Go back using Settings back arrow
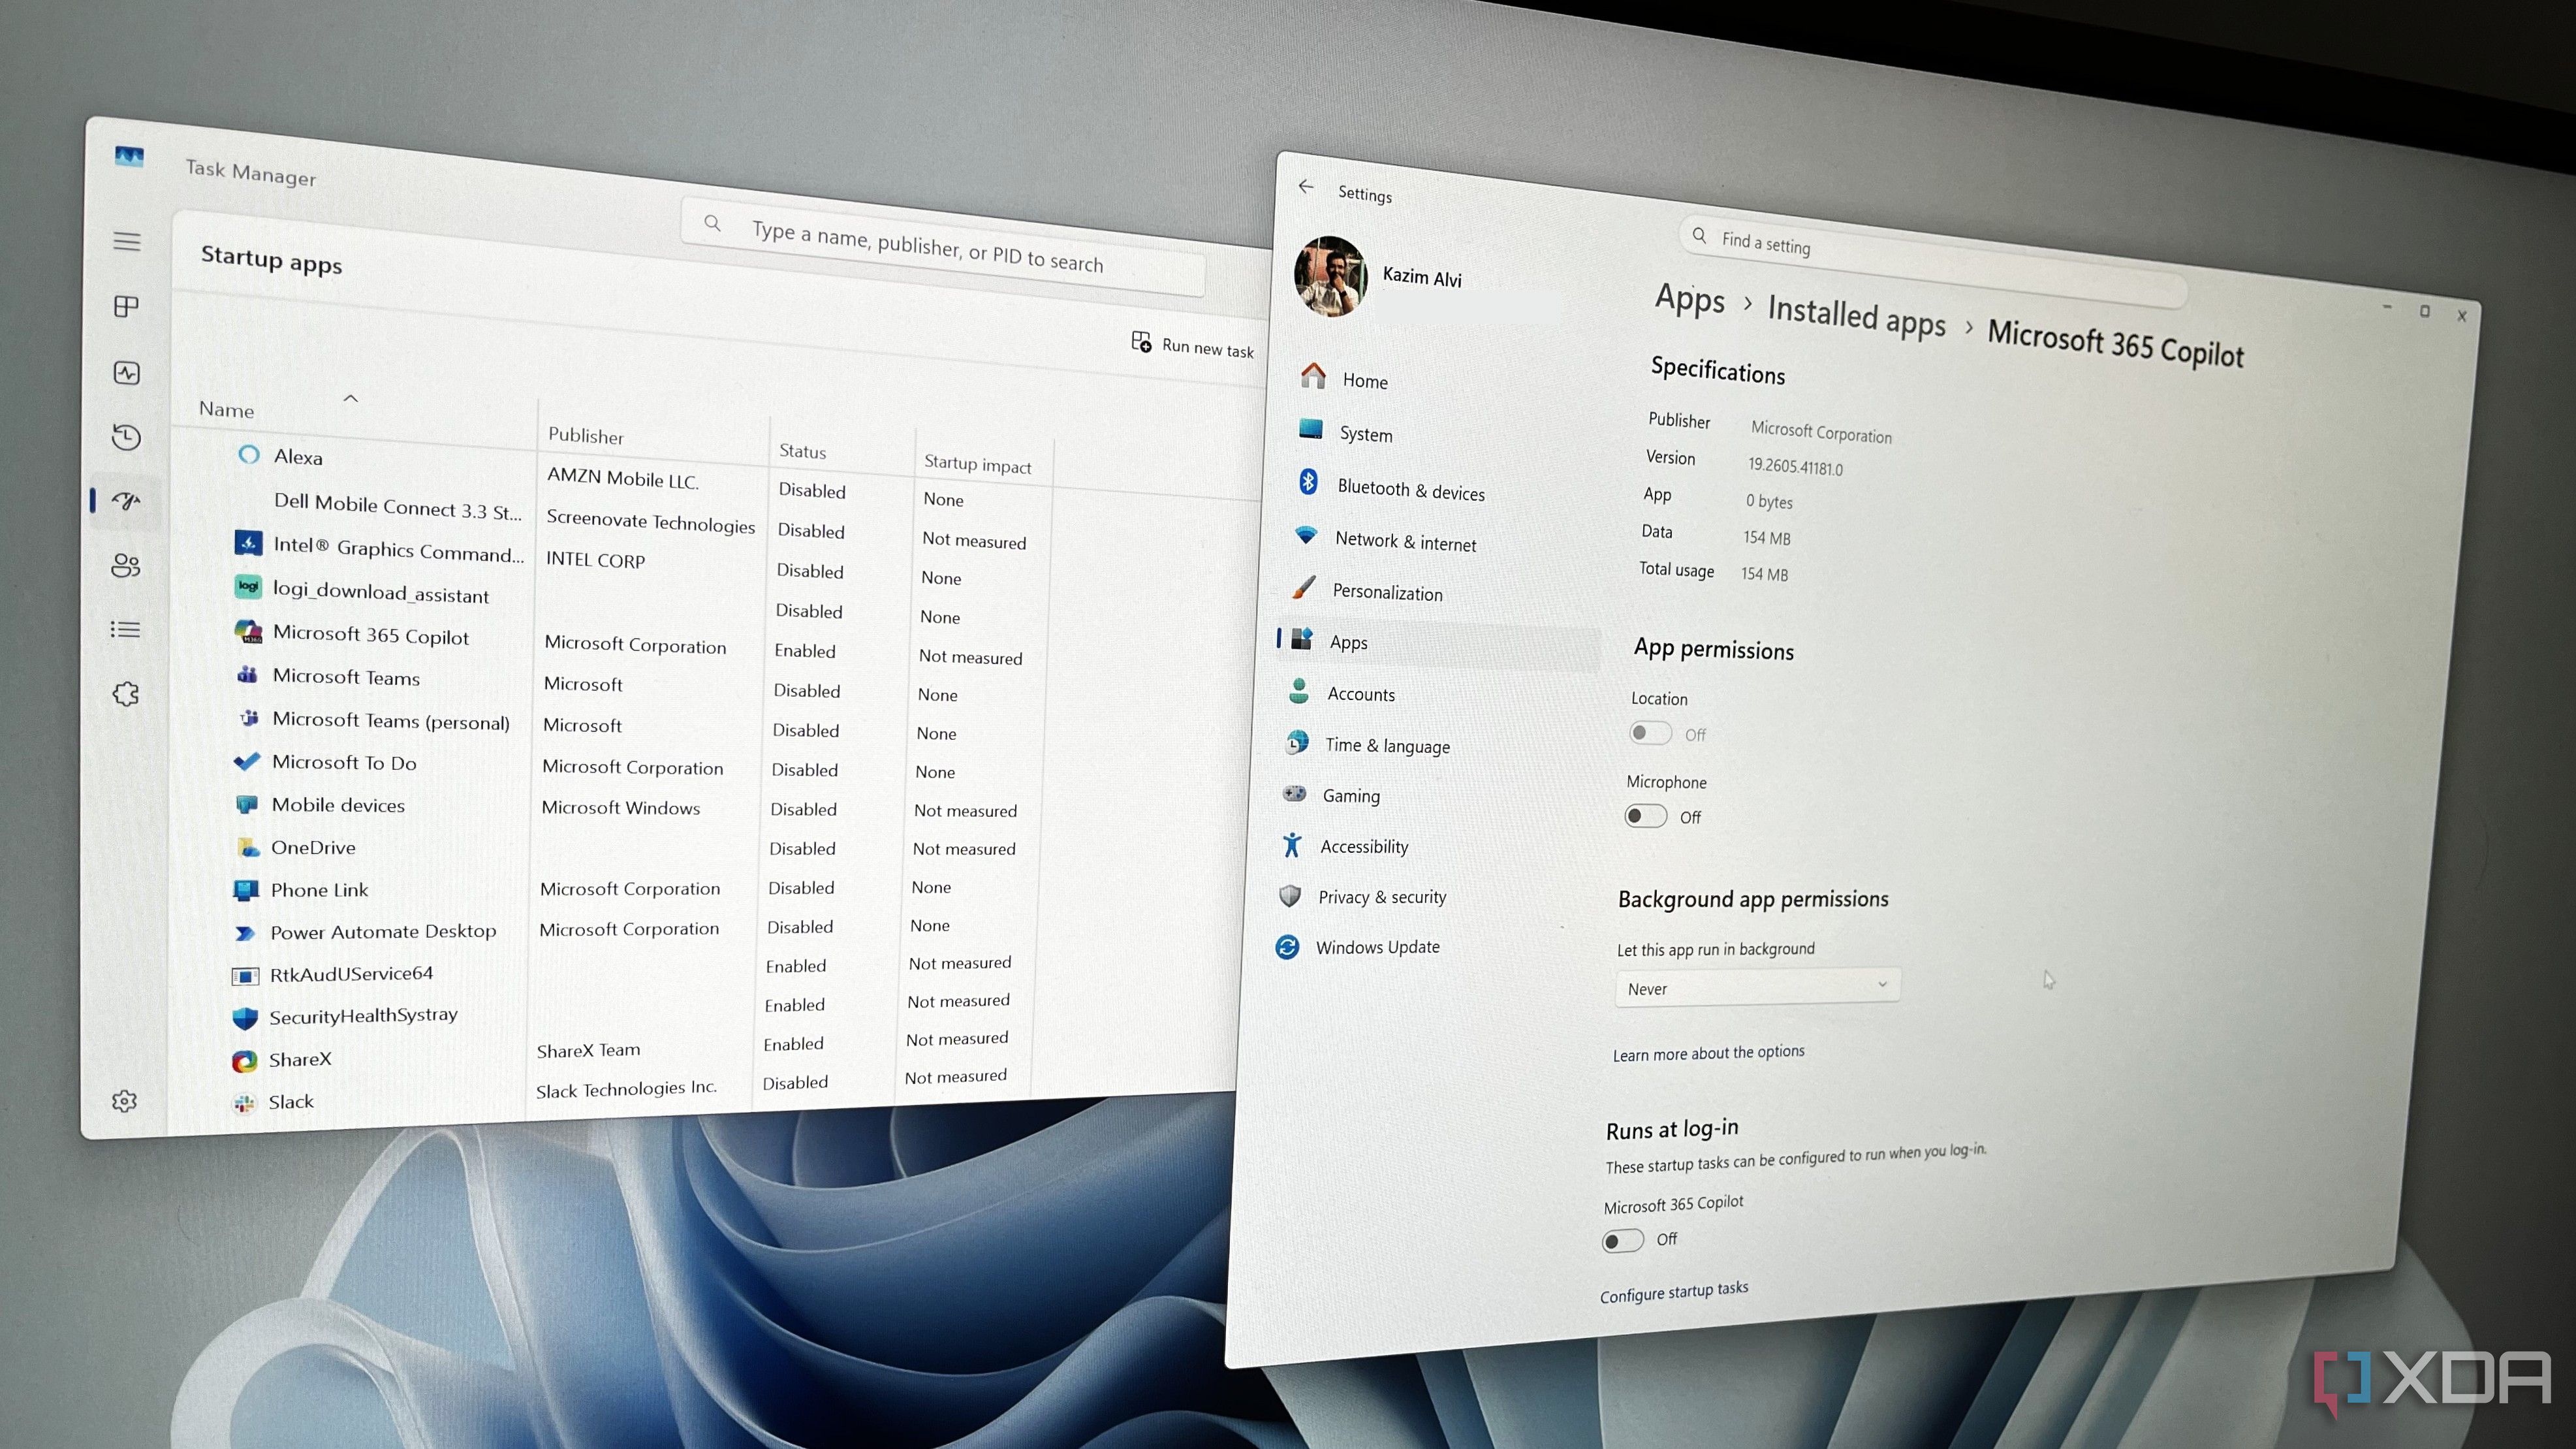 click(x=1306, y=187)
